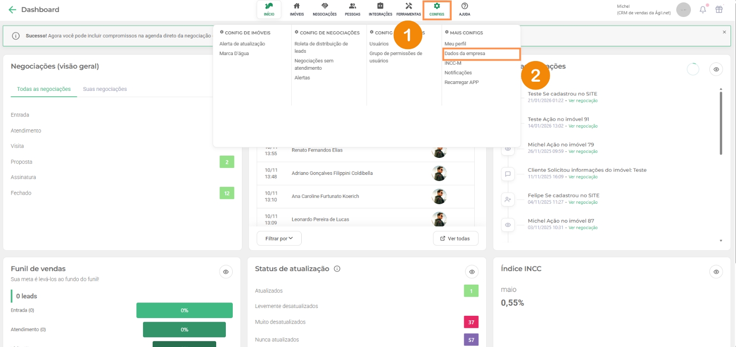Open the notifications bell icon
Image resolution: width=736 pixels, height=347 pixels.
coord(703,10)
